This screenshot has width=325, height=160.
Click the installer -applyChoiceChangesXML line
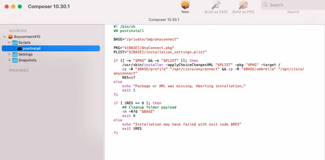coord(201,65)
